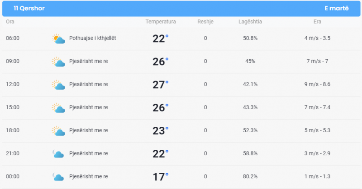Select the Pothuajse i kthjellët description
The height and width of the screenshot is (189, 362).
pos(93,38)
